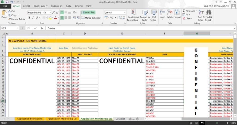Click the Borders icon
Screen dimensions: 237x125
click(43, 18)
